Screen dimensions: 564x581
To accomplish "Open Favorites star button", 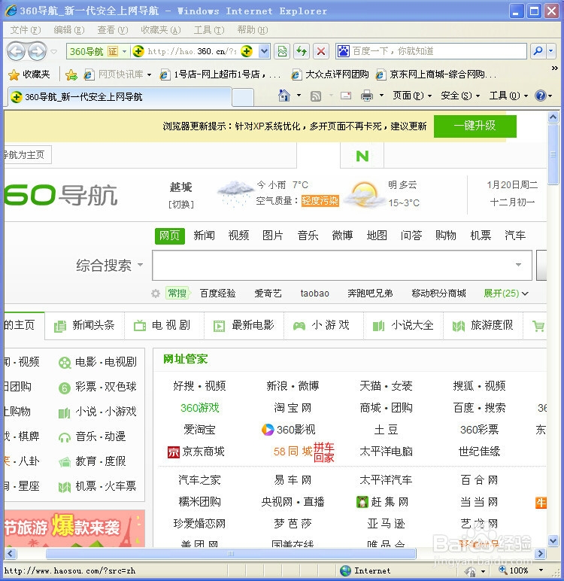I will pyautogui.click(x=29, y=75).
